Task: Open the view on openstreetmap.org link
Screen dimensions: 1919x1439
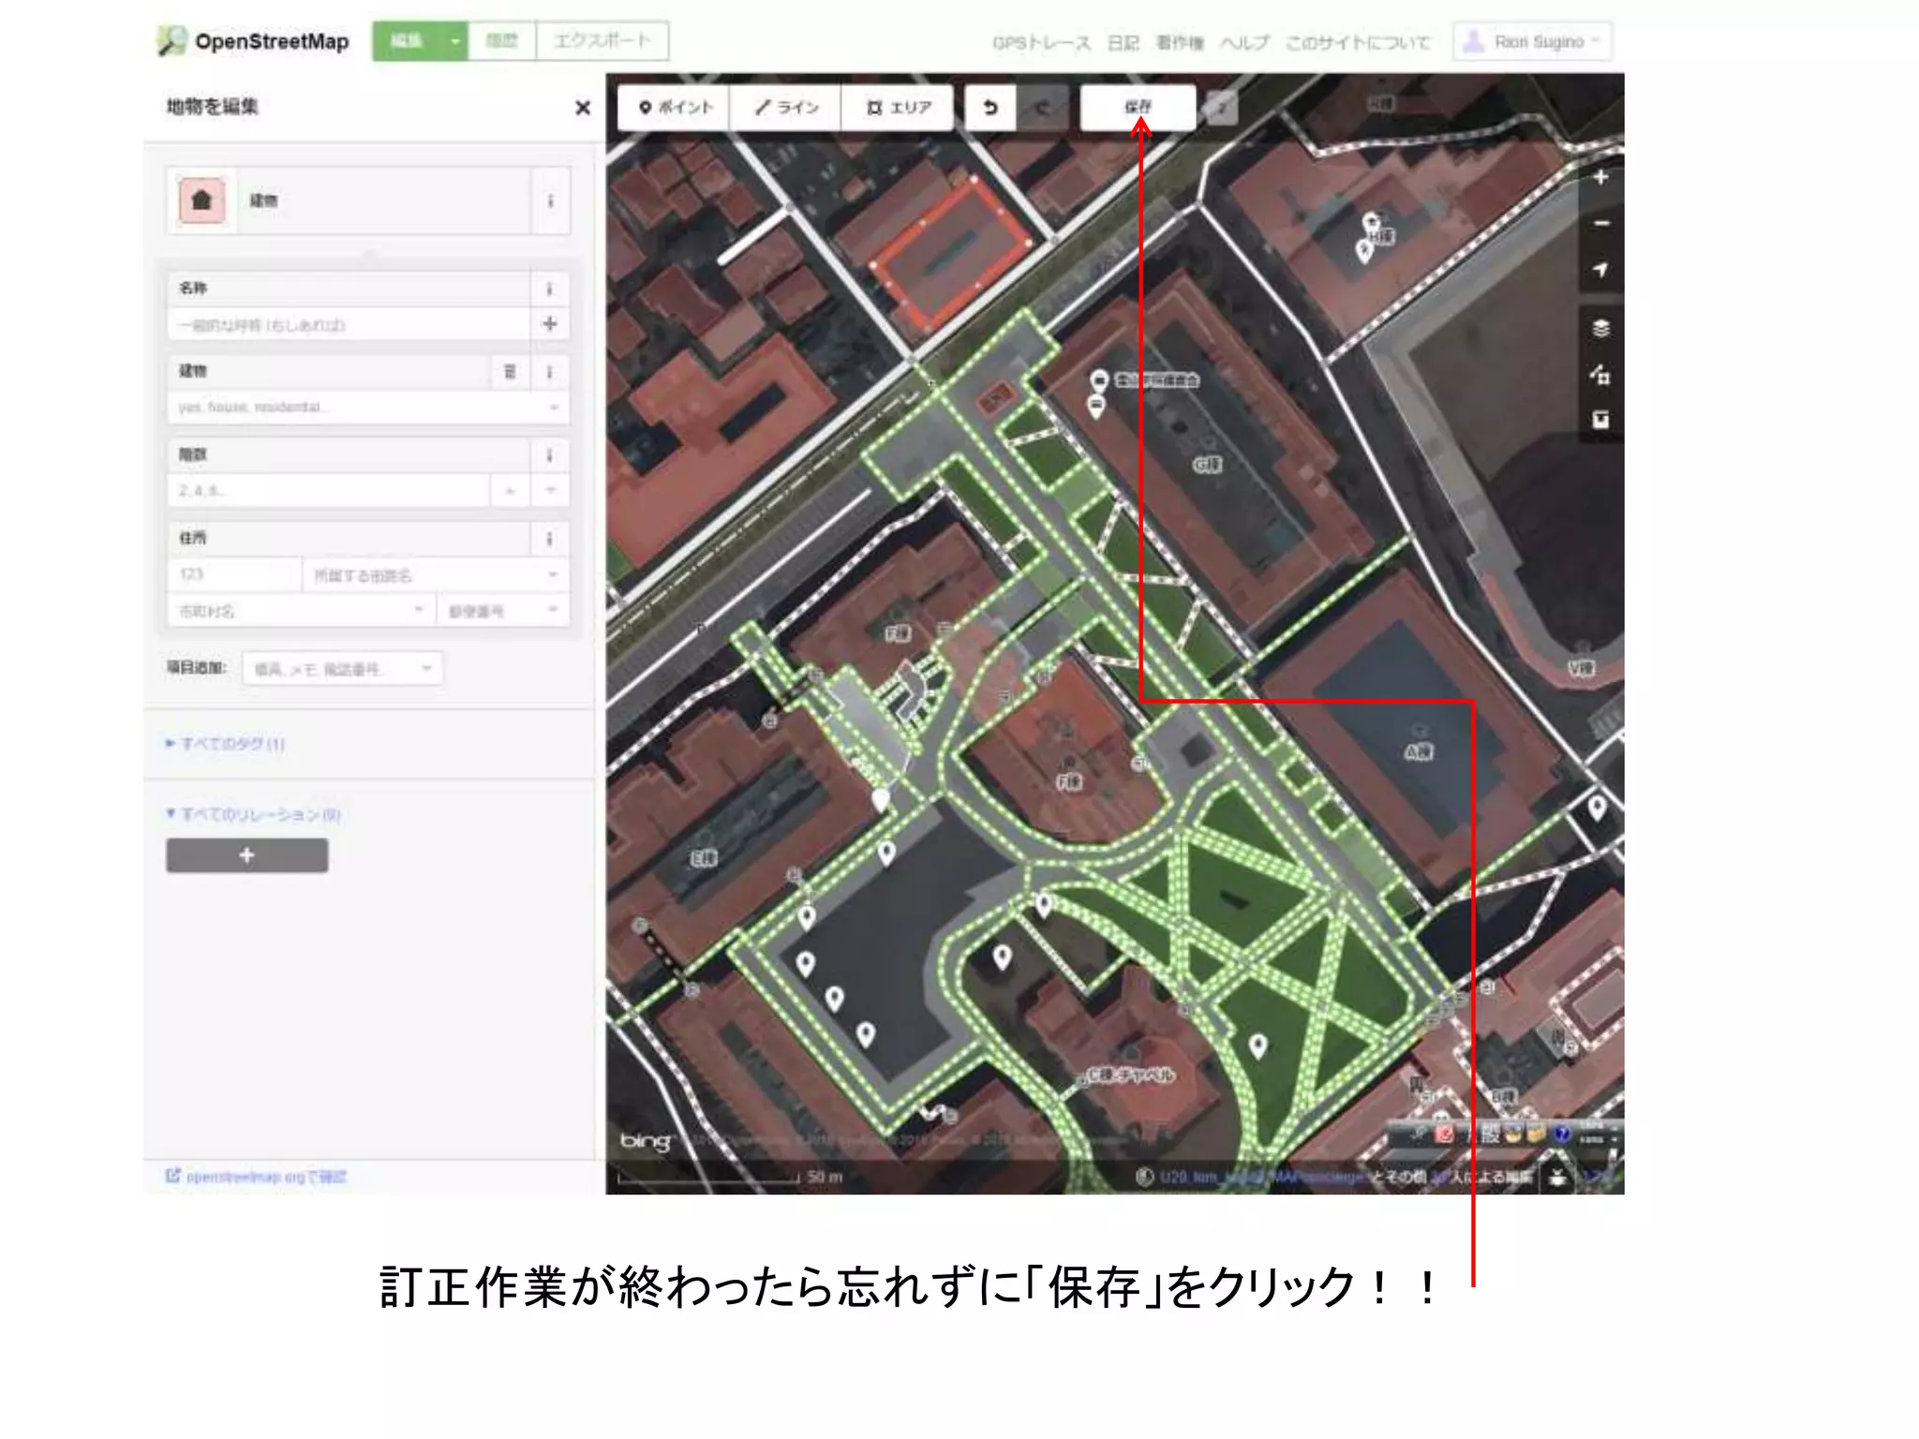Action: pyautogui.click(x=256, y=1177)
